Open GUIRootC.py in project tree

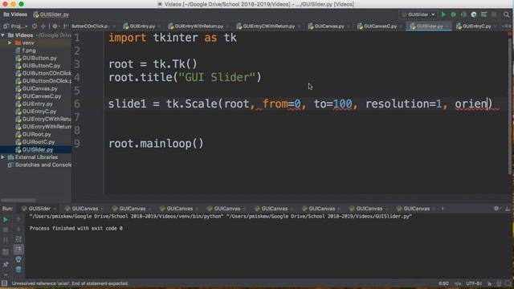[x=39, y=142]
